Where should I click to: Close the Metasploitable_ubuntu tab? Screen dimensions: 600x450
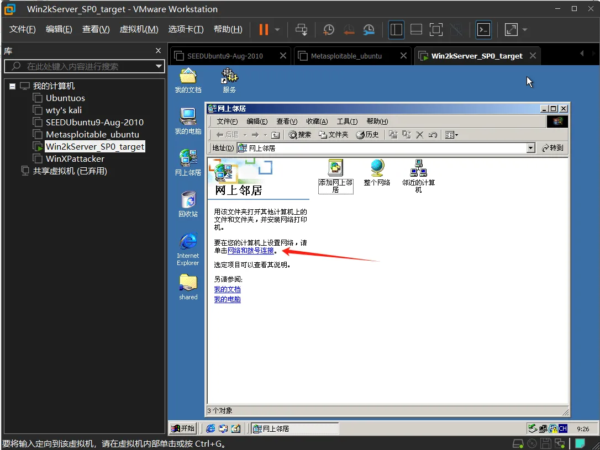(403, 56)
